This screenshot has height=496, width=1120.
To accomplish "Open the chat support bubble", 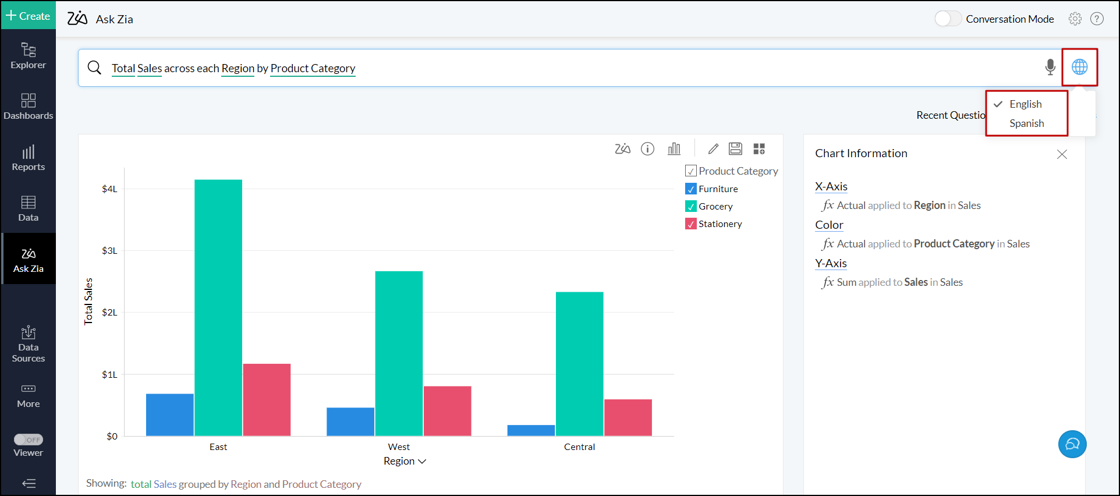I will pos(1072,444).
